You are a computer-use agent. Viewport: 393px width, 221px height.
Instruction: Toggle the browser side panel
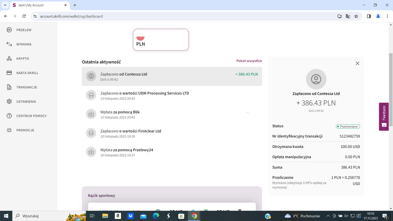pyautogui.click(x=369, y=16)
